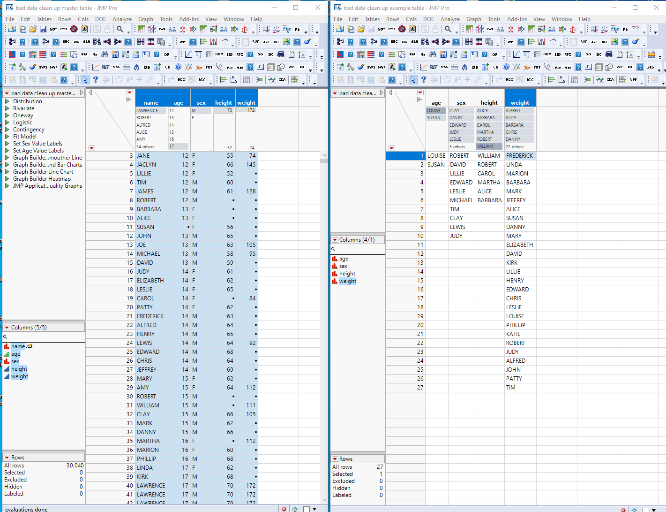This screenshot has height=512, width=666.
Task: Click the Open file toolbar icon
Action: (x=33, y=29)
